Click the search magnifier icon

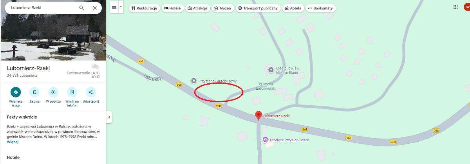81,8
